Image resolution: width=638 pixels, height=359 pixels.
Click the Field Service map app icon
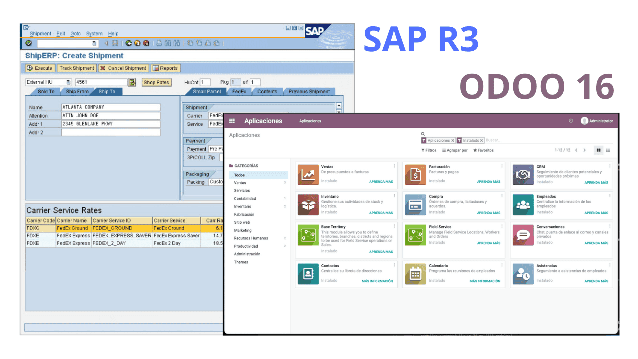click(416, 235)
